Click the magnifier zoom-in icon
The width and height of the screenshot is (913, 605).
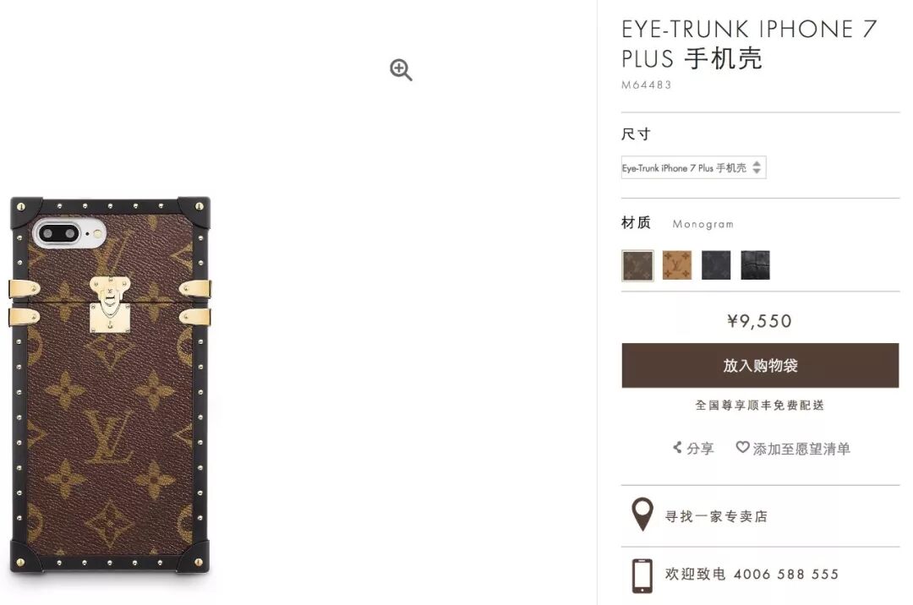point(401,70)
